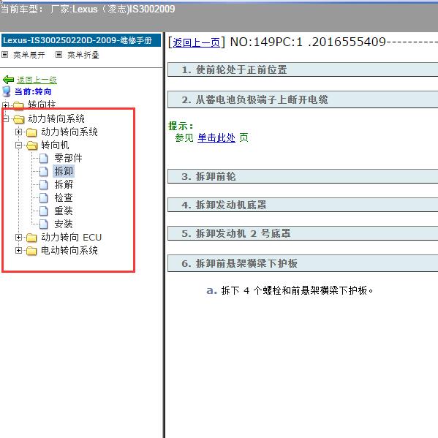This screenshot has height=438, width=438.
Task: Select the 零部件 tree item
Action: 68,158
